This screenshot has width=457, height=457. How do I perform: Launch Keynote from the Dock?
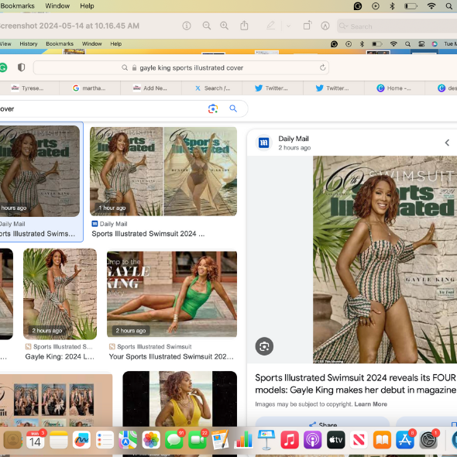[266, 440]
